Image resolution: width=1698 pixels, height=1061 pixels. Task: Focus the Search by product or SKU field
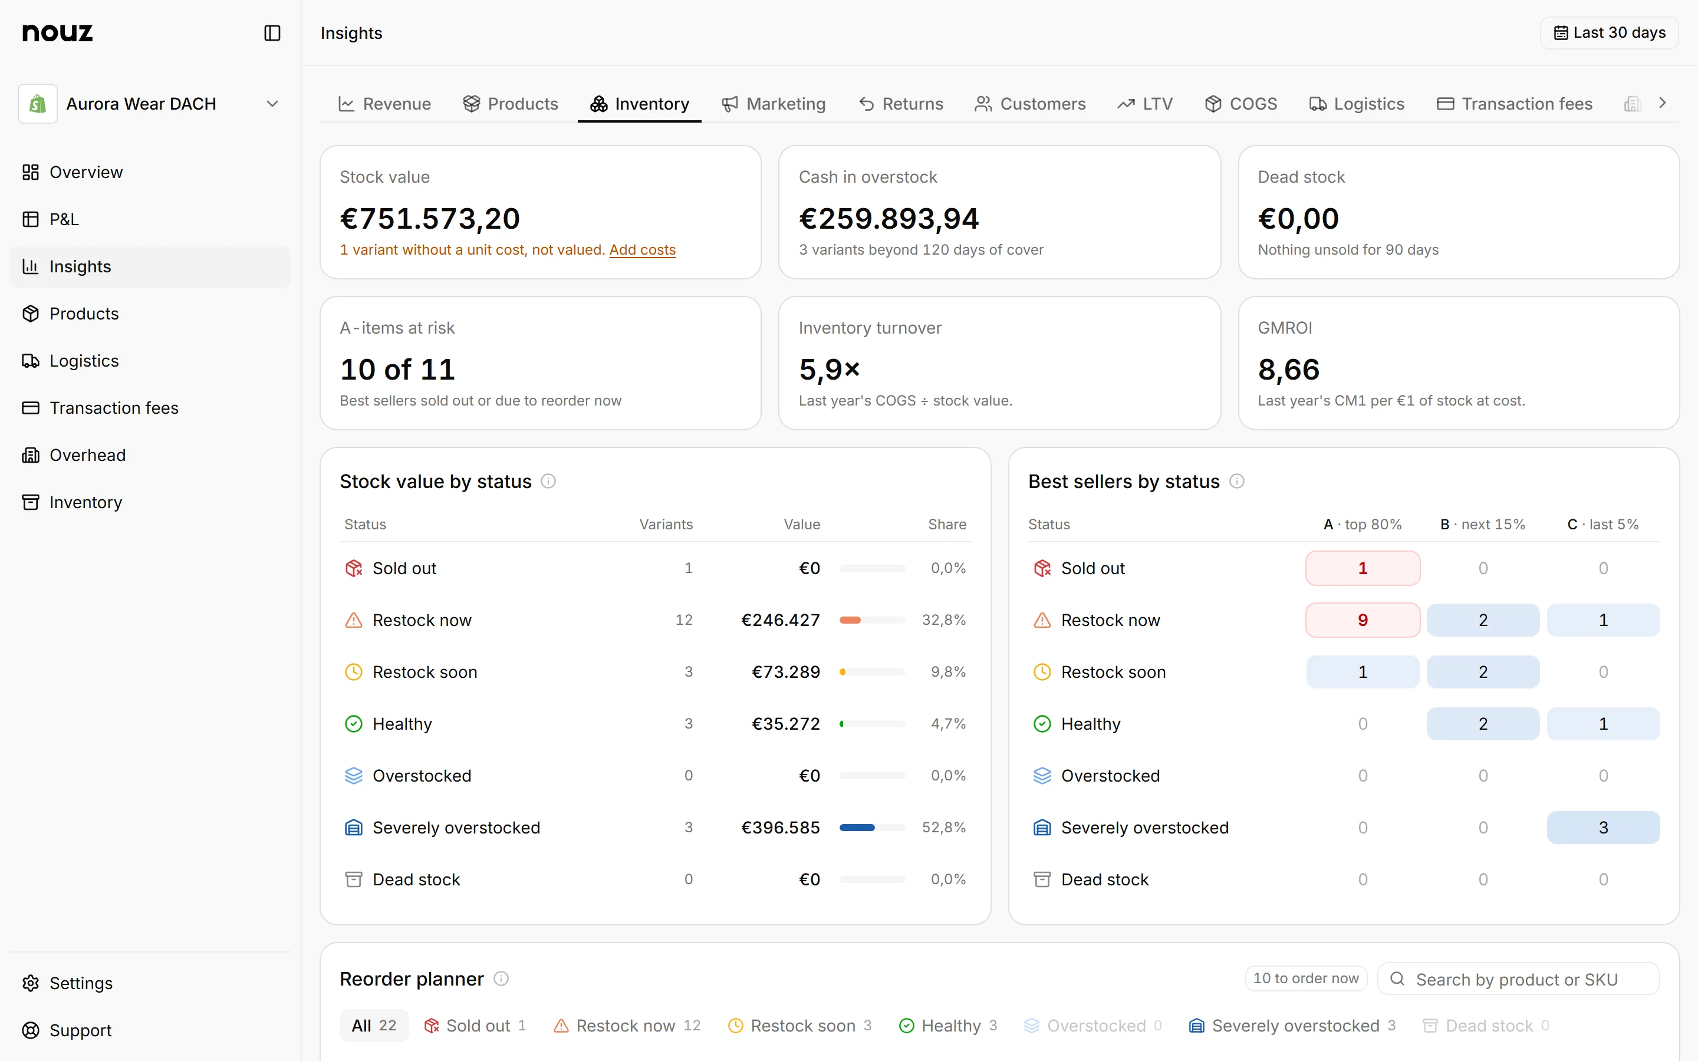tap(1519, 979)
